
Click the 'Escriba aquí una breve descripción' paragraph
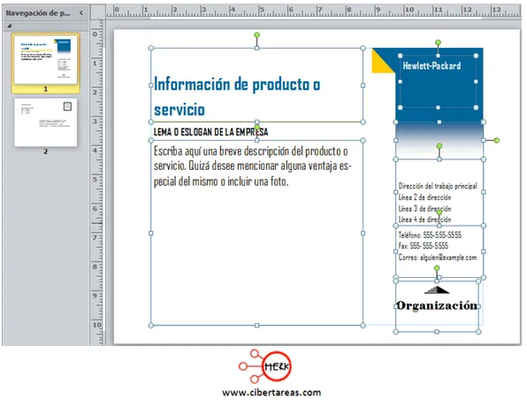[x=253, y=166]
